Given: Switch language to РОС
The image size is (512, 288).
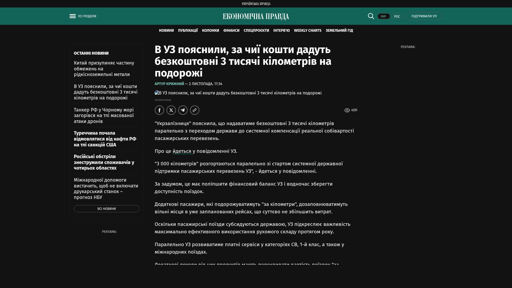Looking at the screenshot, I should coord(397,16).
